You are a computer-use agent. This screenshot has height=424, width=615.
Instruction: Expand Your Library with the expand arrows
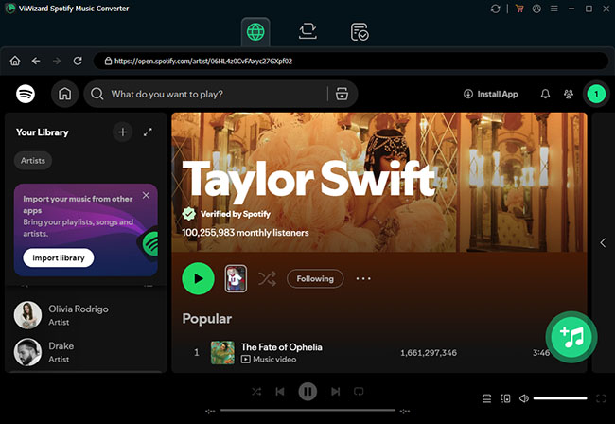[x=148, y=132]
